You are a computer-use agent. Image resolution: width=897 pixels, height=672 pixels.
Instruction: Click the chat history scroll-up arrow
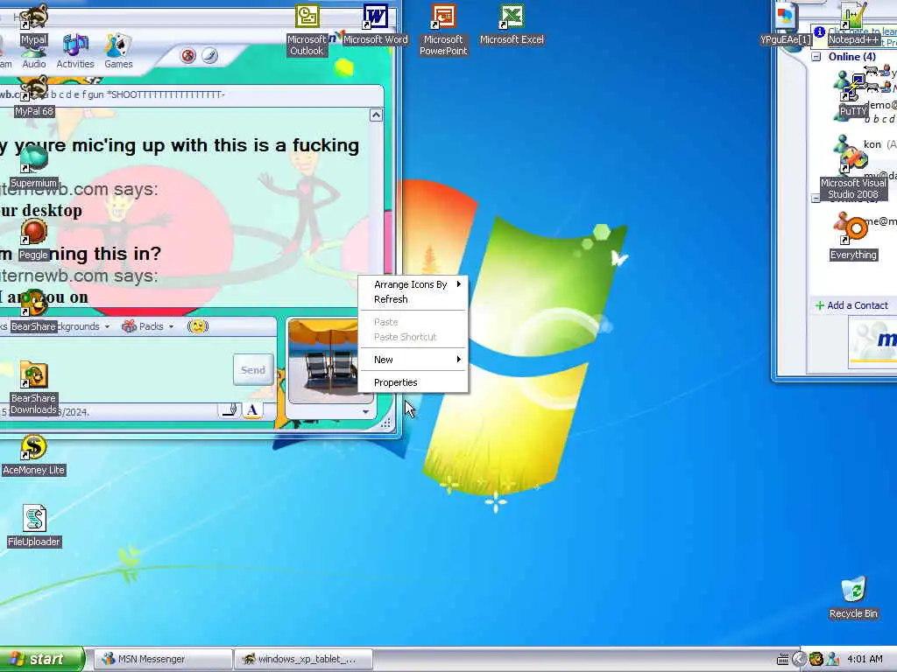(x=376, y=115)
